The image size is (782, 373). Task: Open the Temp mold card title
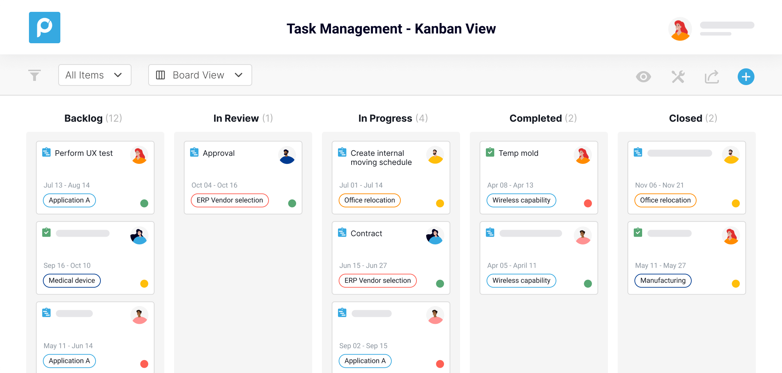coord(518,153)
